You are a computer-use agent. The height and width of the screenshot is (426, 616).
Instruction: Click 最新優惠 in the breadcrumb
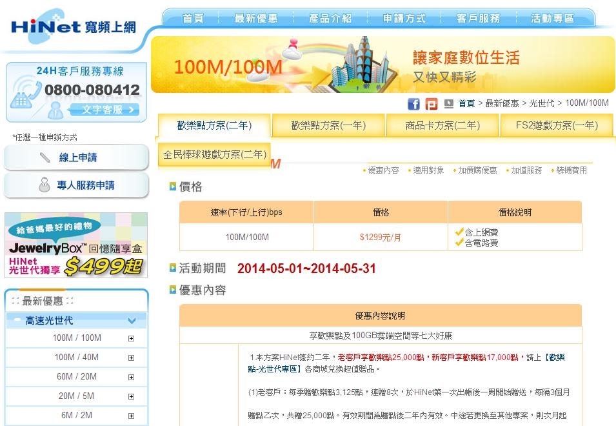tap(502, 103)
